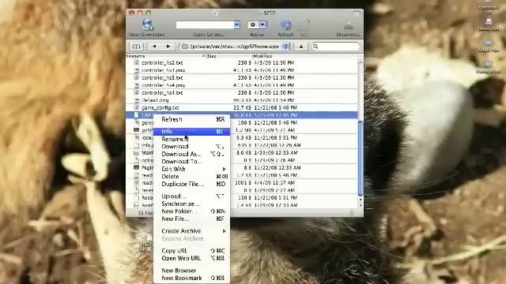
Task: Click the Refresh icon in the toolbar
Action: click(x=285, y=24)
